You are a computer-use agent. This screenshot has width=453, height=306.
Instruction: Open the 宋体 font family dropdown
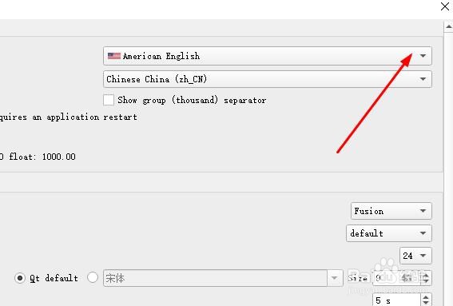tap(223, 278)
